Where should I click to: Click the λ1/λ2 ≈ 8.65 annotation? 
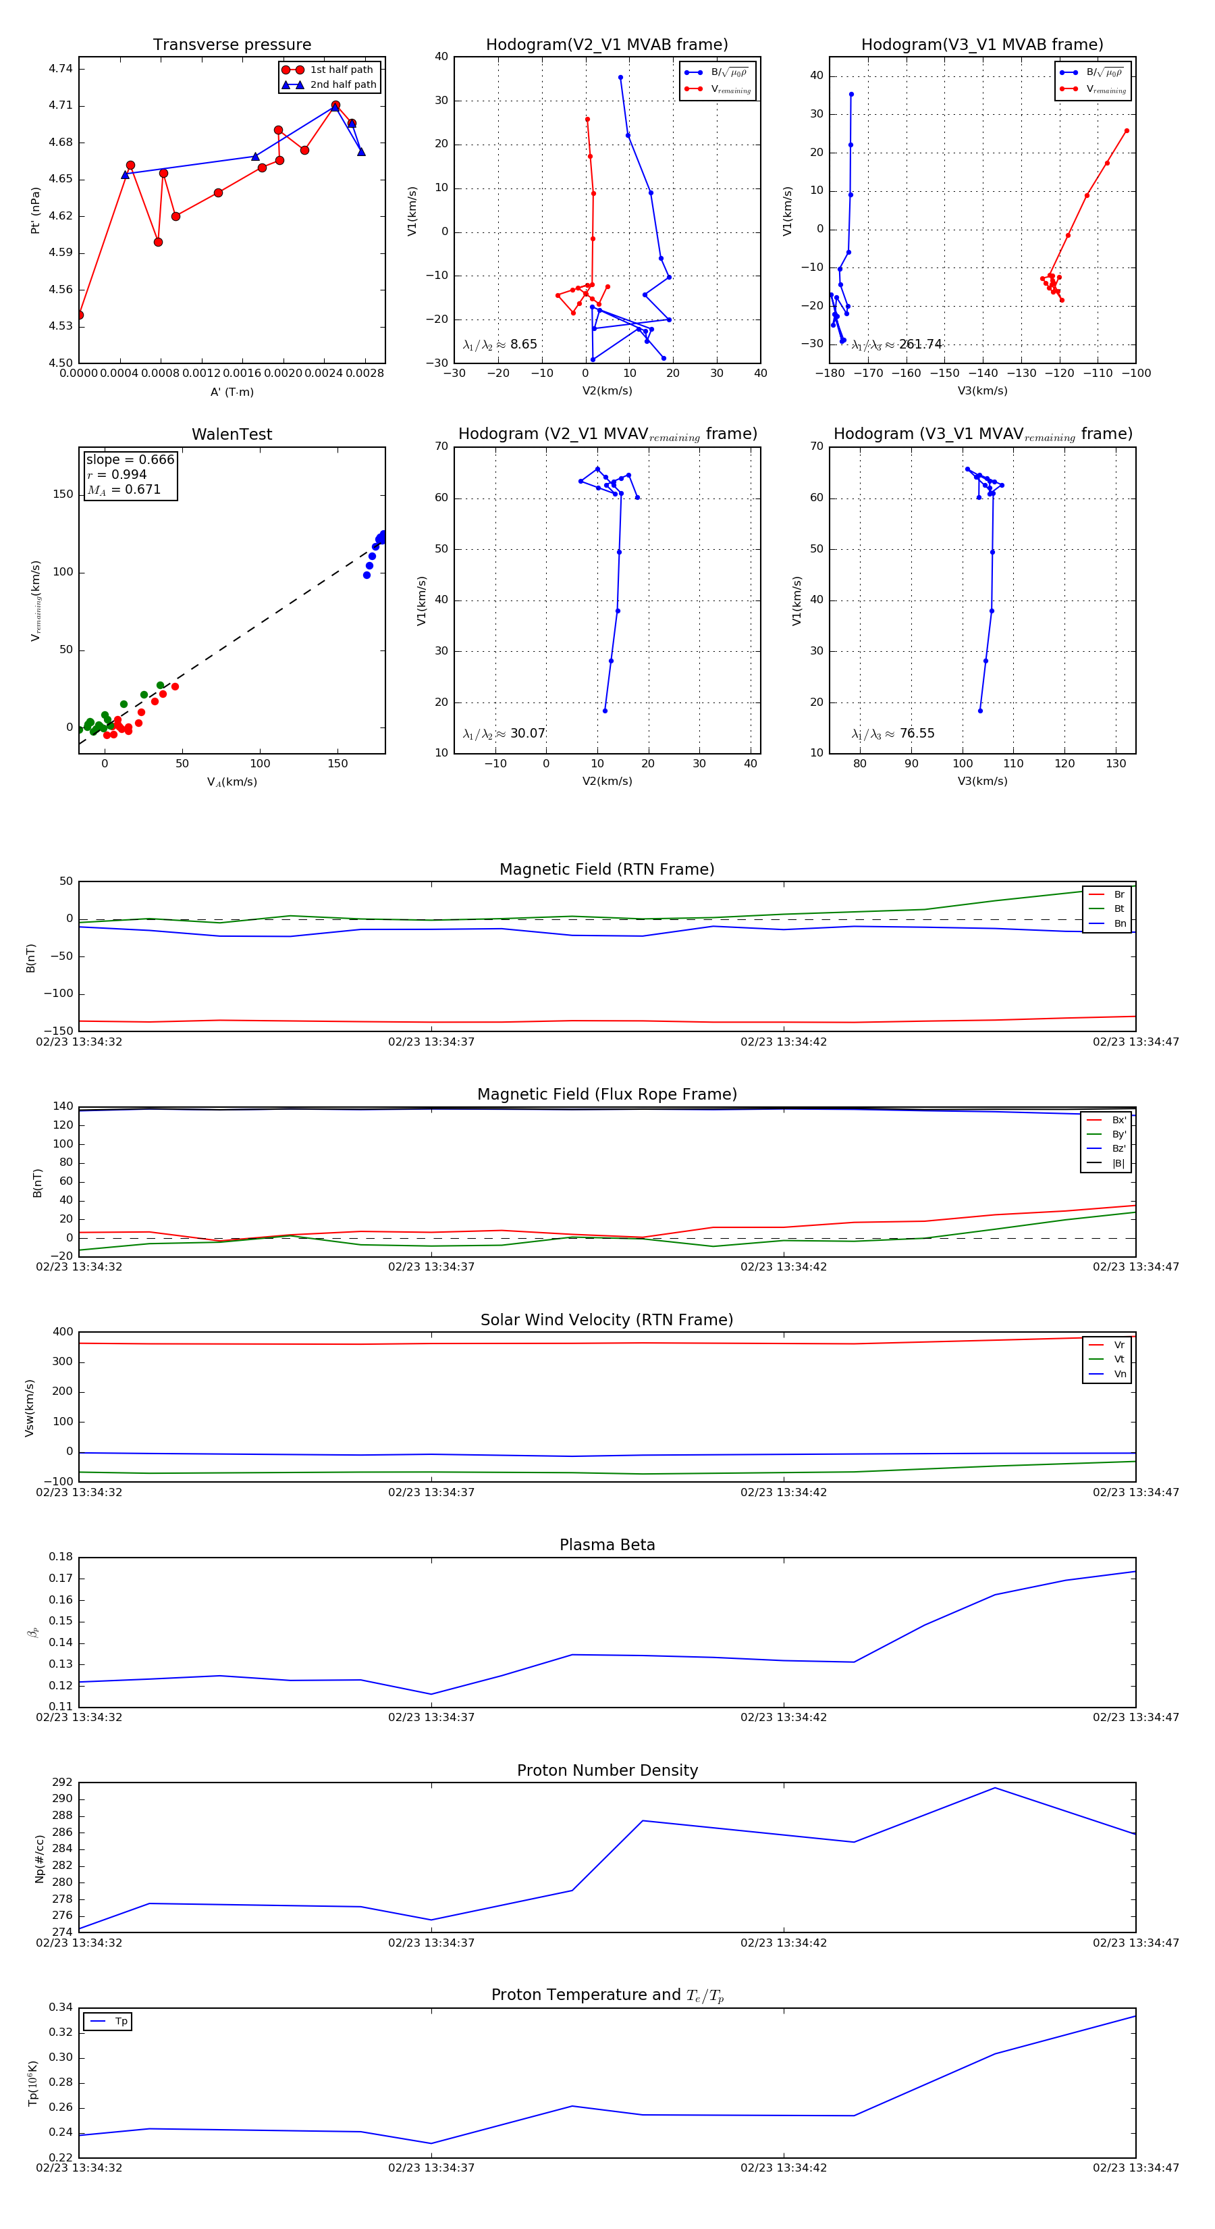500,344
